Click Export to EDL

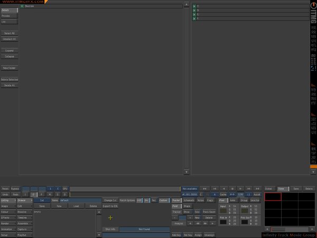coord(110,206)
